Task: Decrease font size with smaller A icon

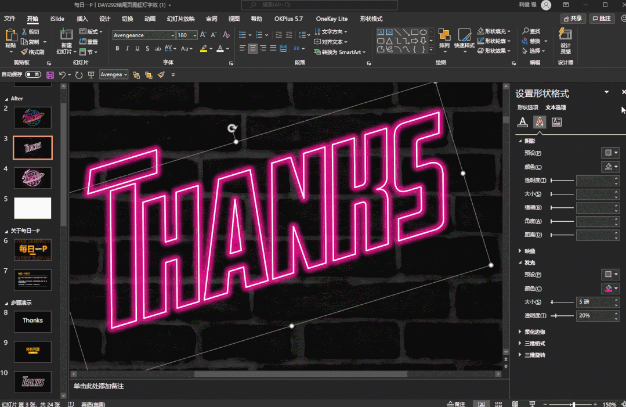Action: 214,35
